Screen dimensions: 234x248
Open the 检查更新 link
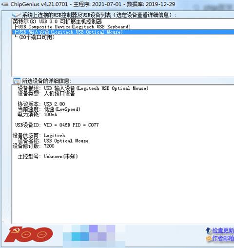[x=223, y=230]
